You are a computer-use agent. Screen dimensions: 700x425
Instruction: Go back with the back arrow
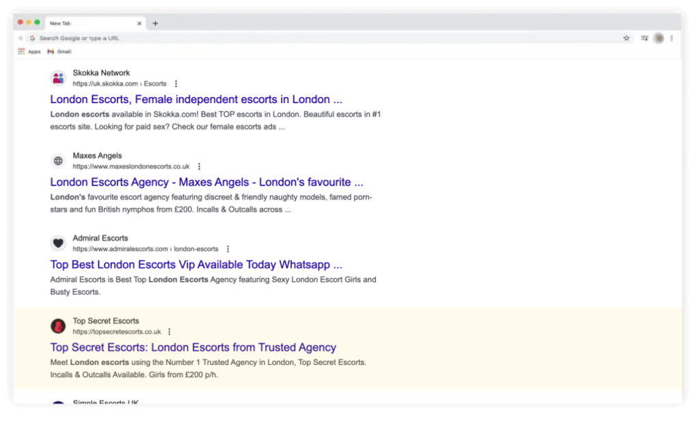click(21, 38)
